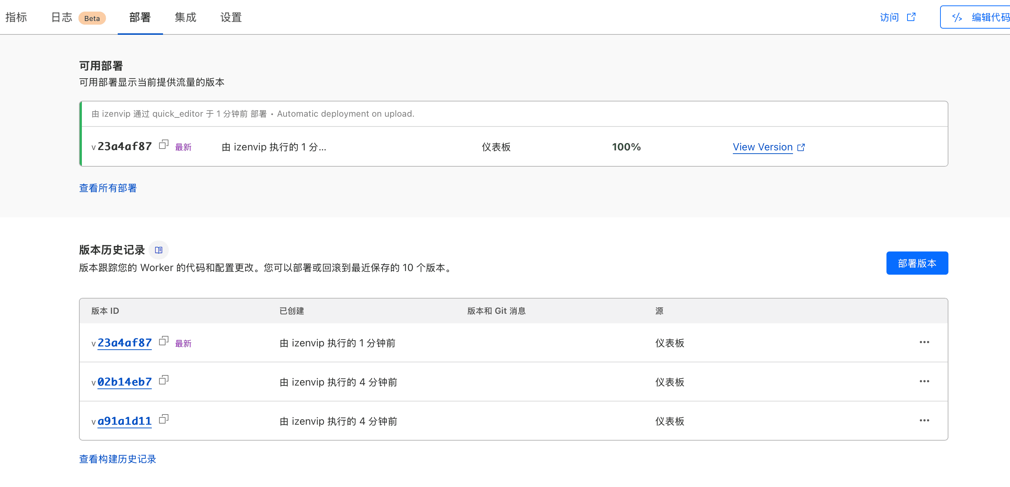Open version link 23a4af87 in history
This screenshot has width=1010, height=487.
pos(124,343)
